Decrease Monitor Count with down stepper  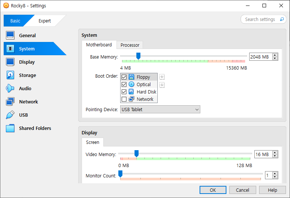(275, 177)
